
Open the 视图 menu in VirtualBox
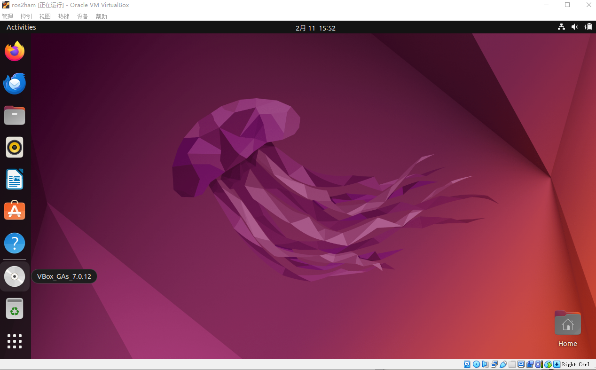click(45, 16)
